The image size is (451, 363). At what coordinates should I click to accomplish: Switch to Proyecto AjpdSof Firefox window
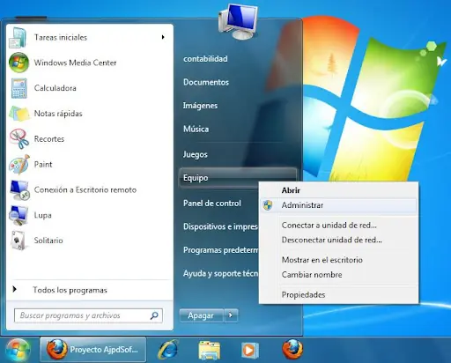[93, 350]
